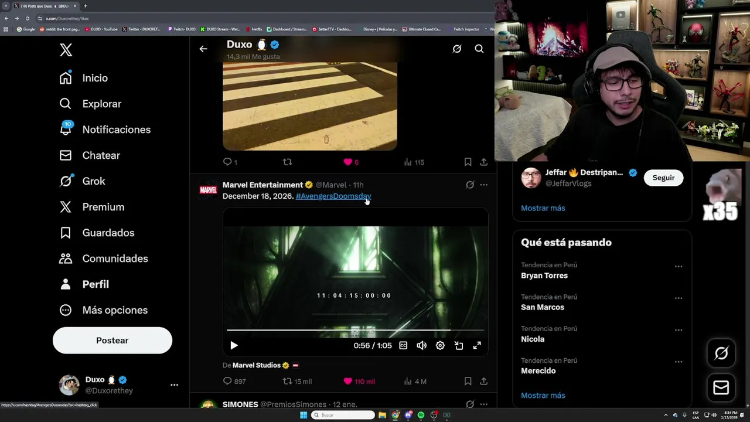Viewport: 750px width, 422px height.
Task: Click the taskbar Buscar search box
Action: [343, 415]
